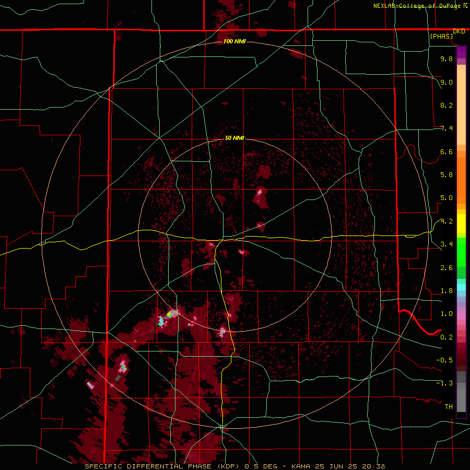Click the 5.8 scale value

tap(446, 175)
